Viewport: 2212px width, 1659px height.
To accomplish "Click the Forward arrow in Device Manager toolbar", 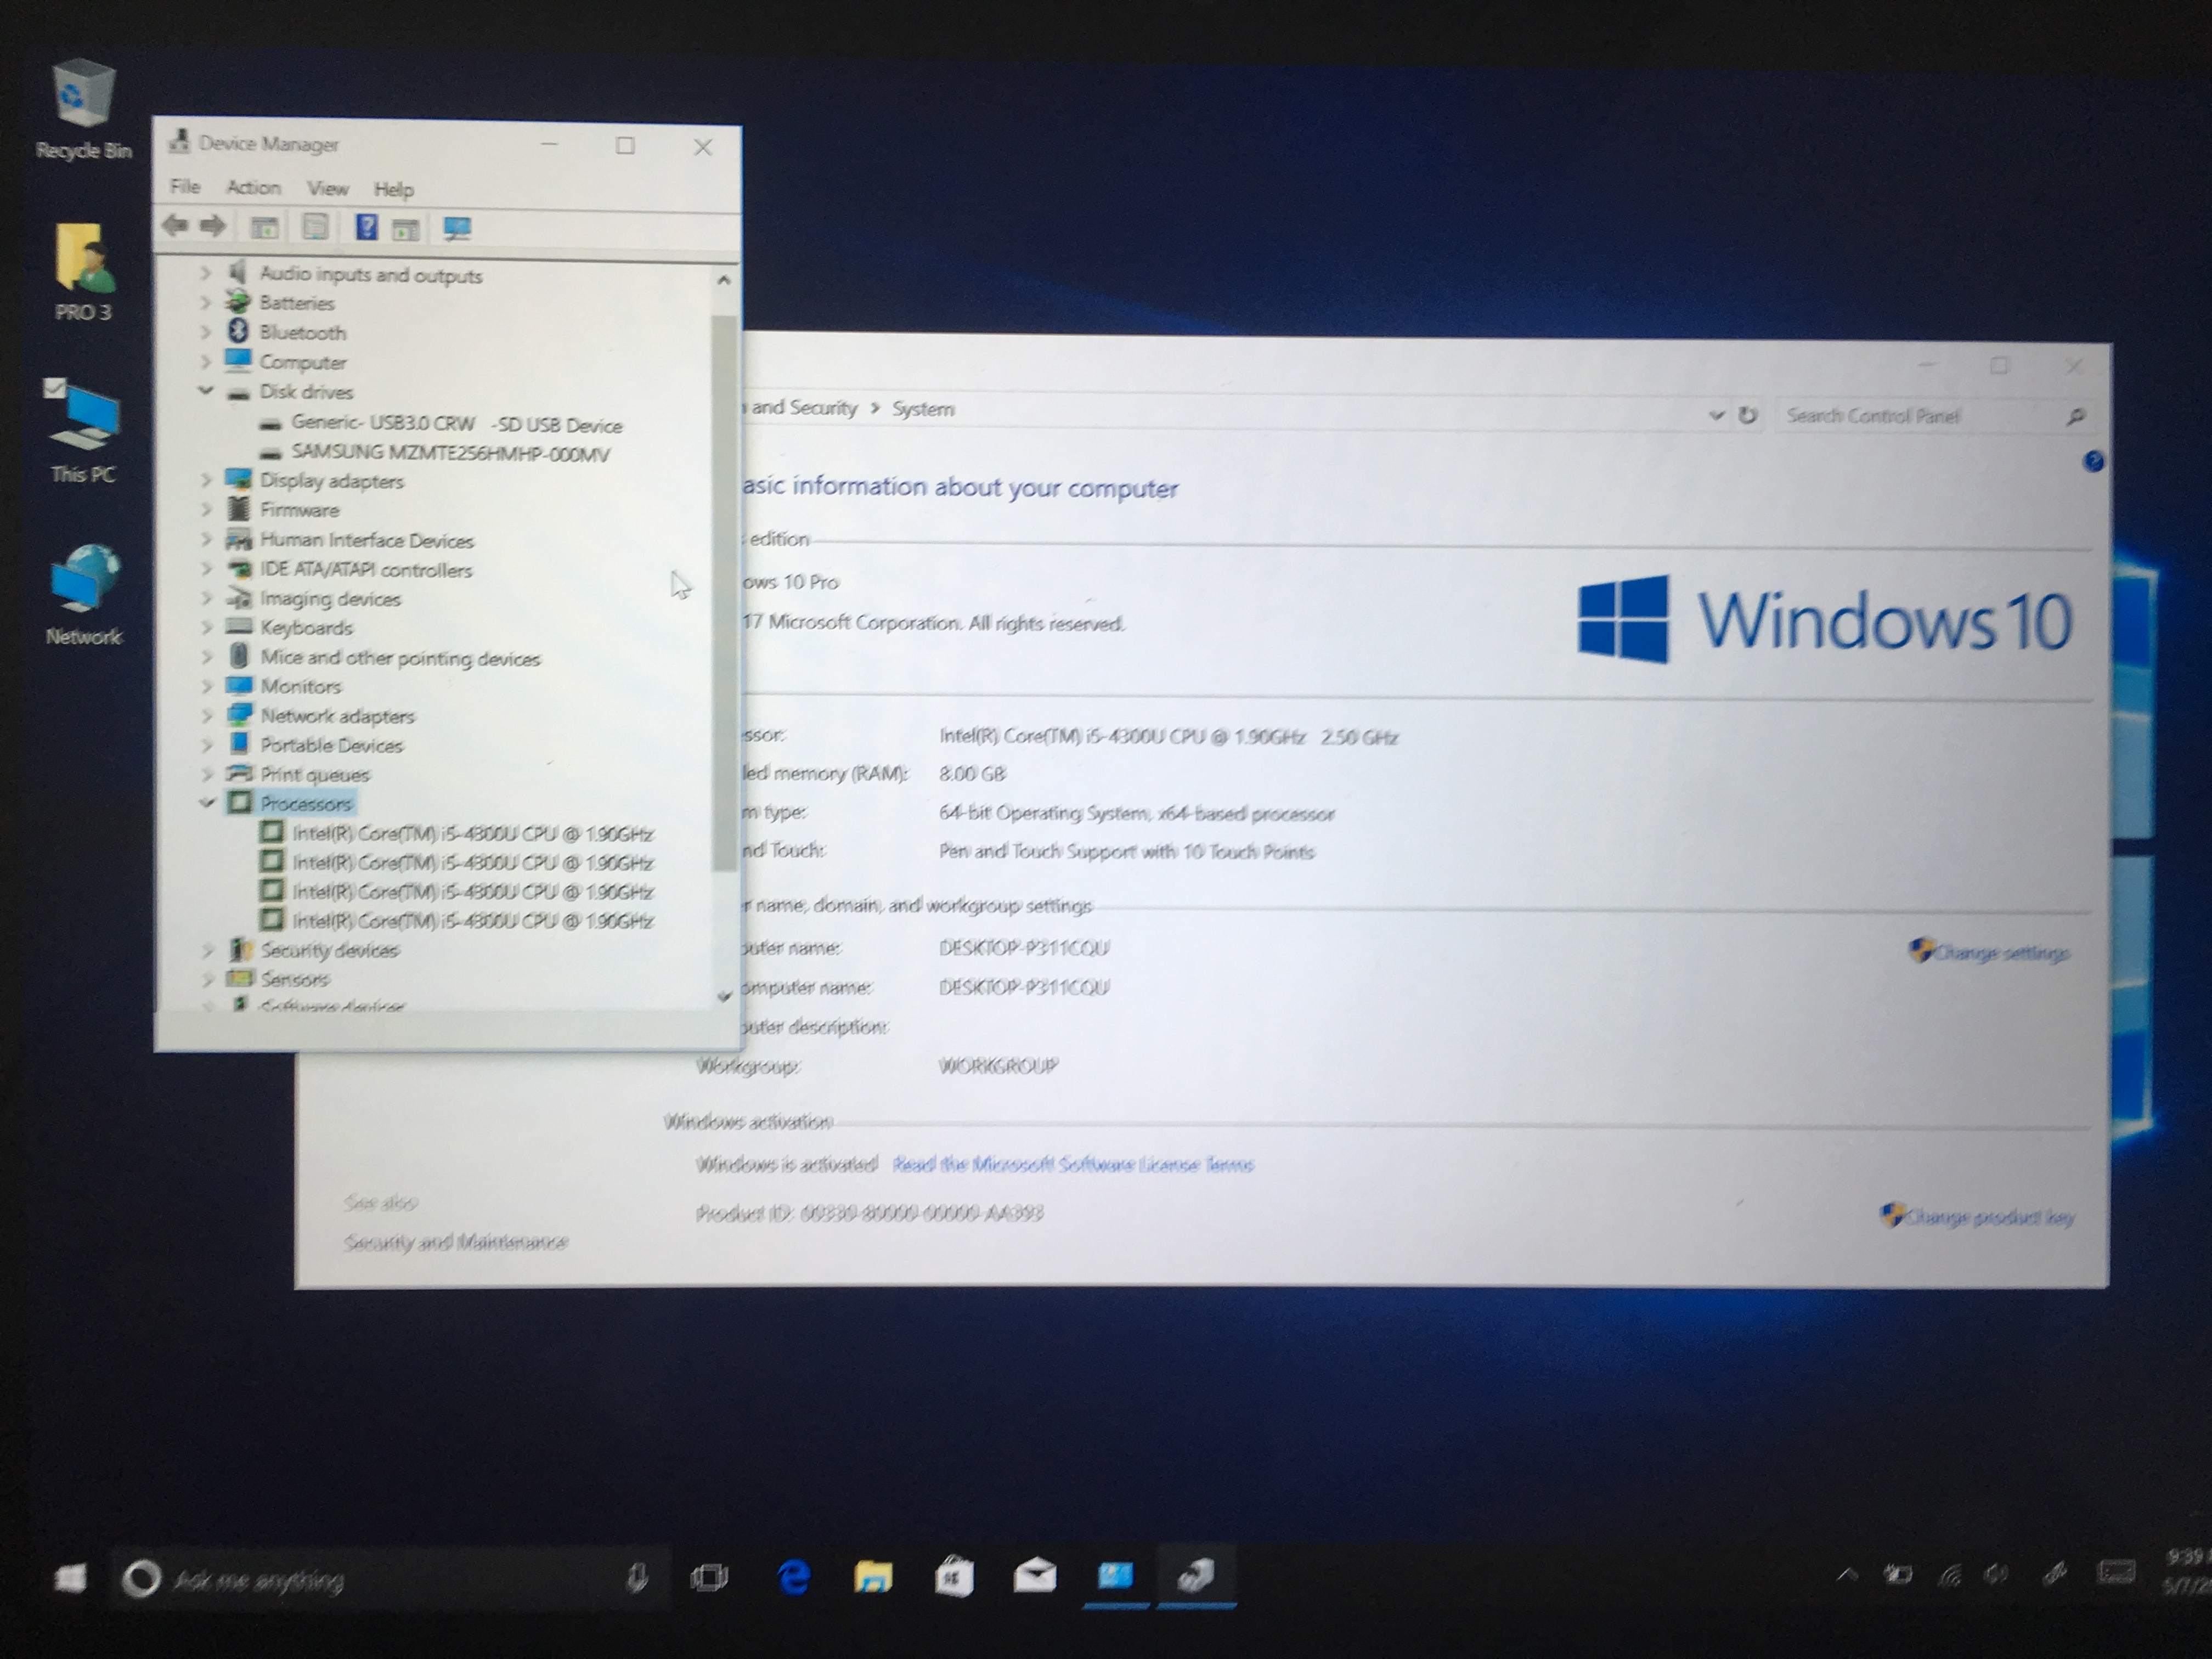I will point(211,225).
